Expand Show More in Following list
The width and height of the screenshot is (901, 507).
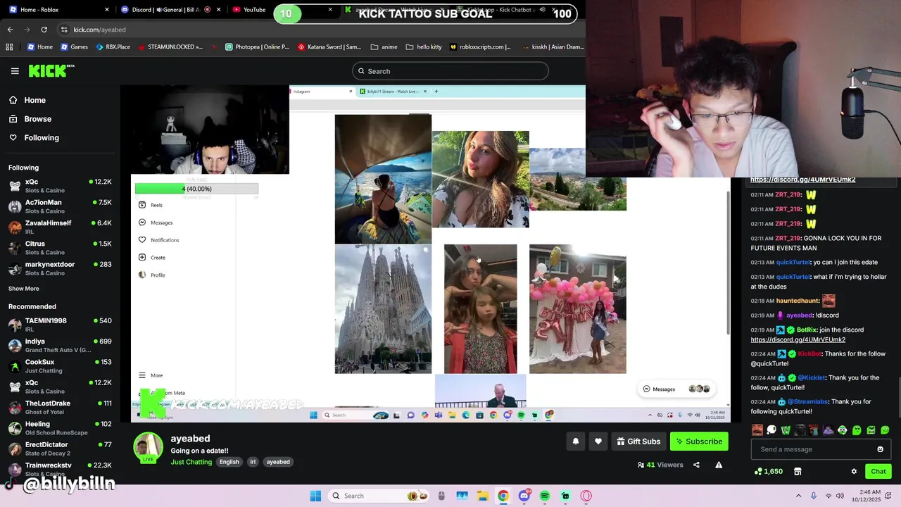(23, 289)
